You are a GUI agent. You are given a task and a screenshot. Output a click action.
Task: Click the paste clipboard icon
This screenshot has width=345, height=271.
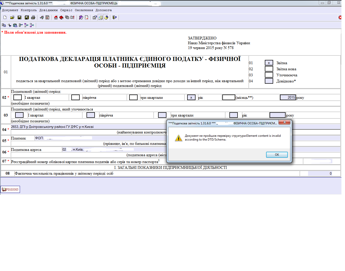[x=15, y=25]
